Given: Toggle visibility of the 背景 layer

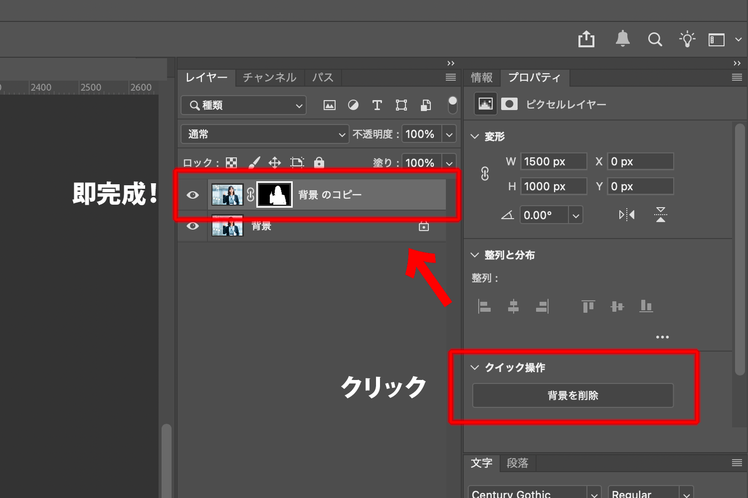Looking at the screenshot, I should tap(192, 226).
